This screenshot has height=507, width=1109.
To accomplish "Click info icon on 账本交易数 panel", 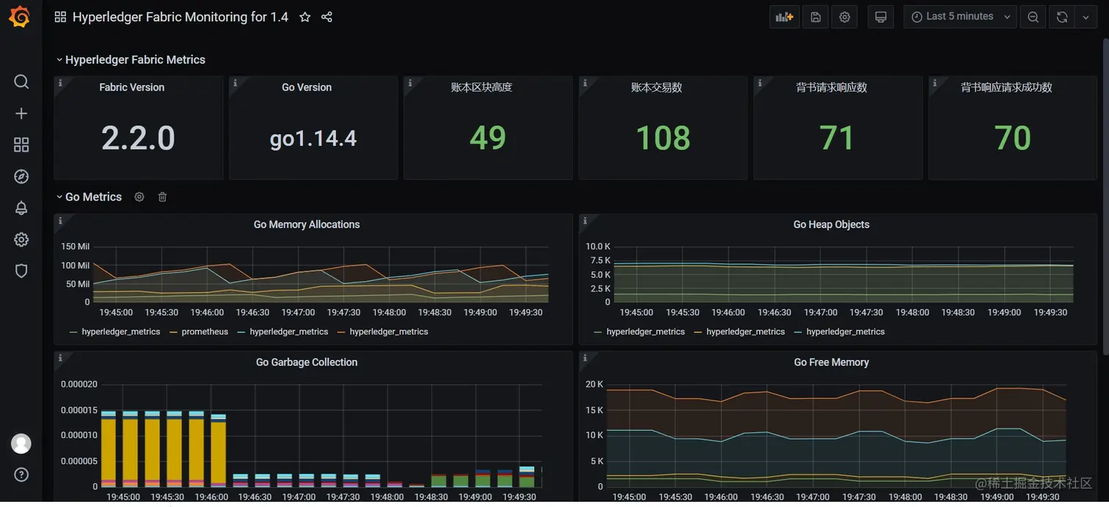I will click(585, 83).
